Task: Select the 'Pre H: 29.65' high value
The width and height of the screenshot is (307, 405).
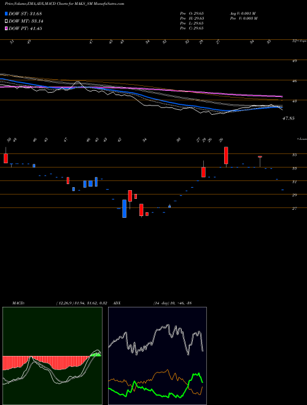Action: 192,18
